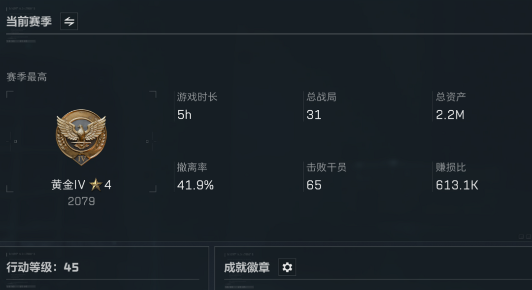This screenshot has height=290, width=532.
Task: Select the 总资产 2.2M stat
Action: (451, 106)
